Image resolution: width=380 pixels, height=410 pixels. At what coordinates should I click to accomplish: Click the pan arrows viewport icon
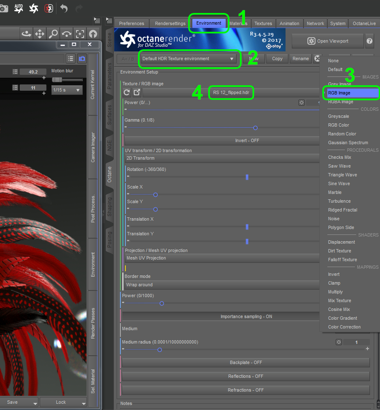[x=40, y=33]
